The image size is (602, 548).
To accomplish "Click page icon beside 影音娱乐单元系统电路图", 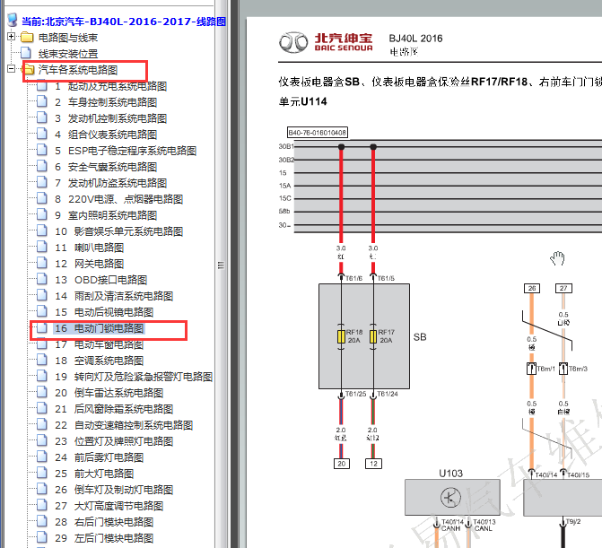I will point(42,231).
